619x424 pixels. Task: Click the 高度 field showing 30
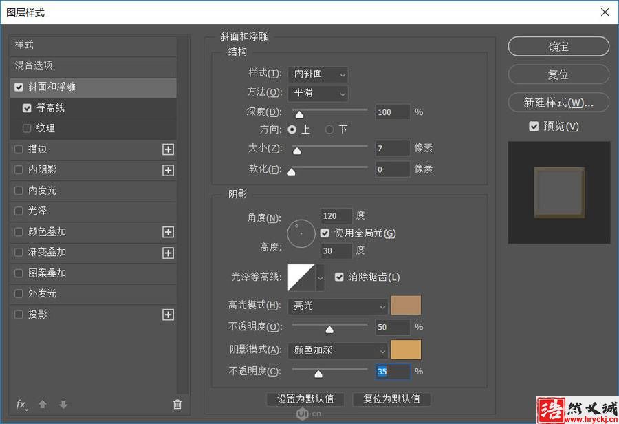336,251
